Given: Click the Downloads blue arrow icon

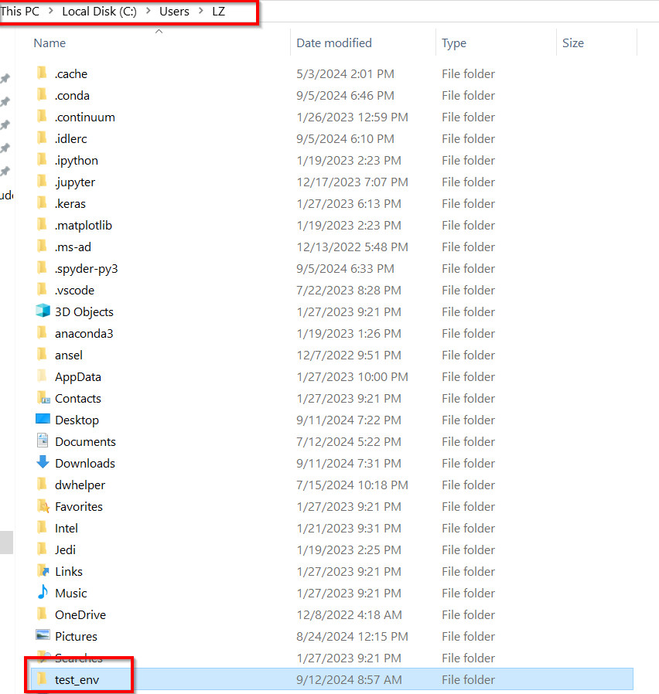Looking at the screenshot, I should point(43,462).
